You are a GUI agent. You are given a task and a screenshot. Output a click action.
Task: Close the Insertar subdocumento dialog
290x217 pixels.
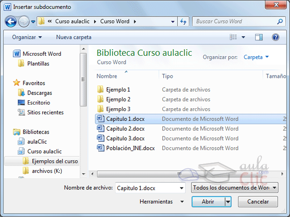coord(275,5)
